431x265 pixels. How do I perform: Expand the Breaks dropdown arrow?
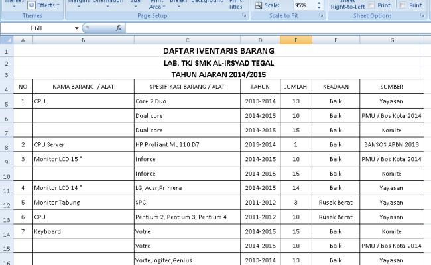click(x=178, y=6)
